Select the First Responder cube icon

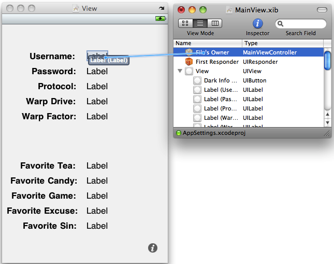click(188, 62)
